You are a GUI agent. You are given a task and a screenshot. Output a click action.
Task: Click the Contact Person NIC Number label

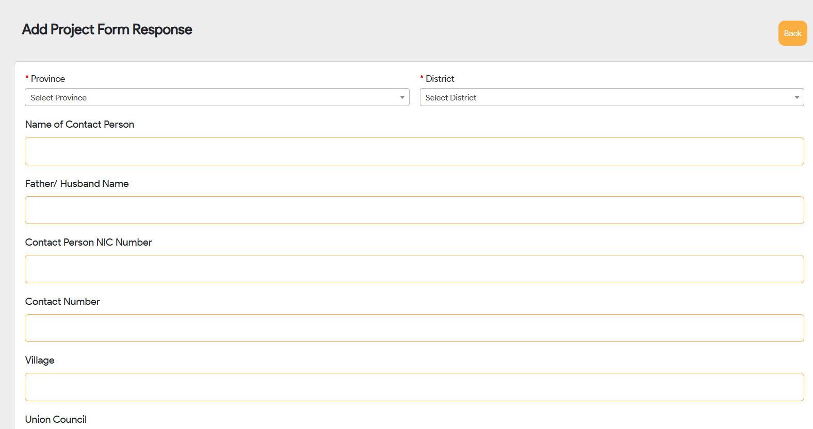(x=89, y=243)
